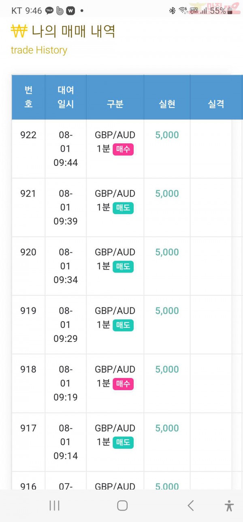Tap the battery percentage indicator
Image resolution: width=243 pixels, height=522 pixels.
click(x=218, y=11)
